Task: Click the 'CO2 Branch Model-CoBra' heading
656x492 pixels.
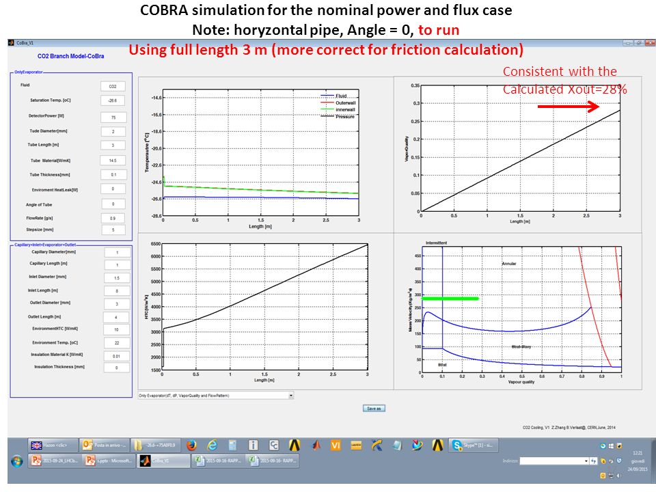Action: 70,56
